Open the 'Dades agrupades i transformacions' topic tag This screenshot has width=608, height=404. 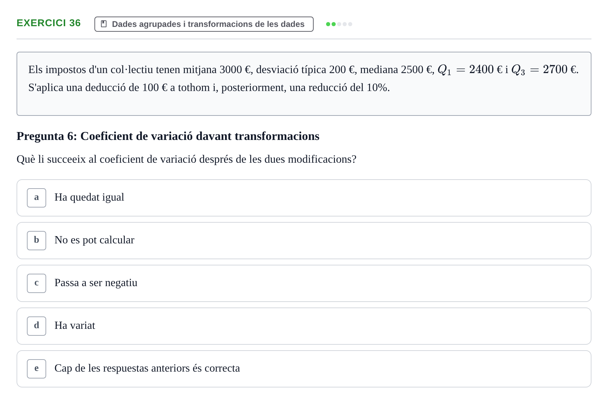pyautogui.click(x=204, y=24)
